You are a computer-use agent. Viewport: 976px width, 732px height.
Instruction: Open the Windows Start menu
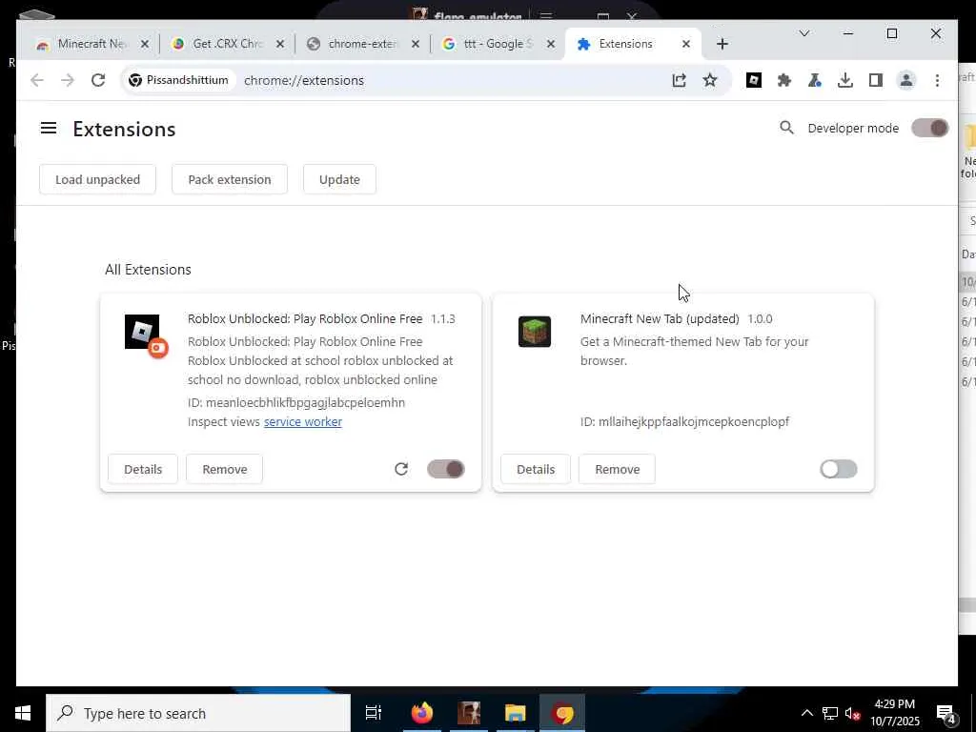click(x=23, y=713)
